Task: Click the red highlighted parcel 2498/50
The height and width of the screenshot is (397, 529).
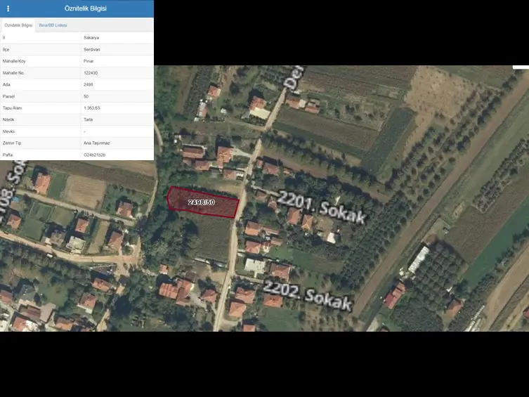Action: (x=203, y=202)
